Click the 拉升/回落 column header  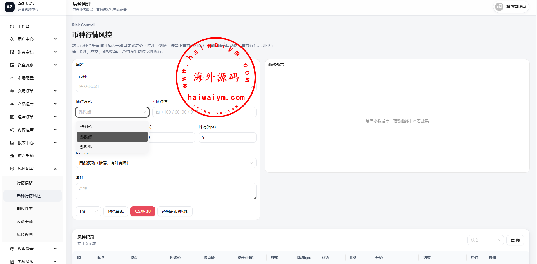pyautogui.click(x=246, y=258)
